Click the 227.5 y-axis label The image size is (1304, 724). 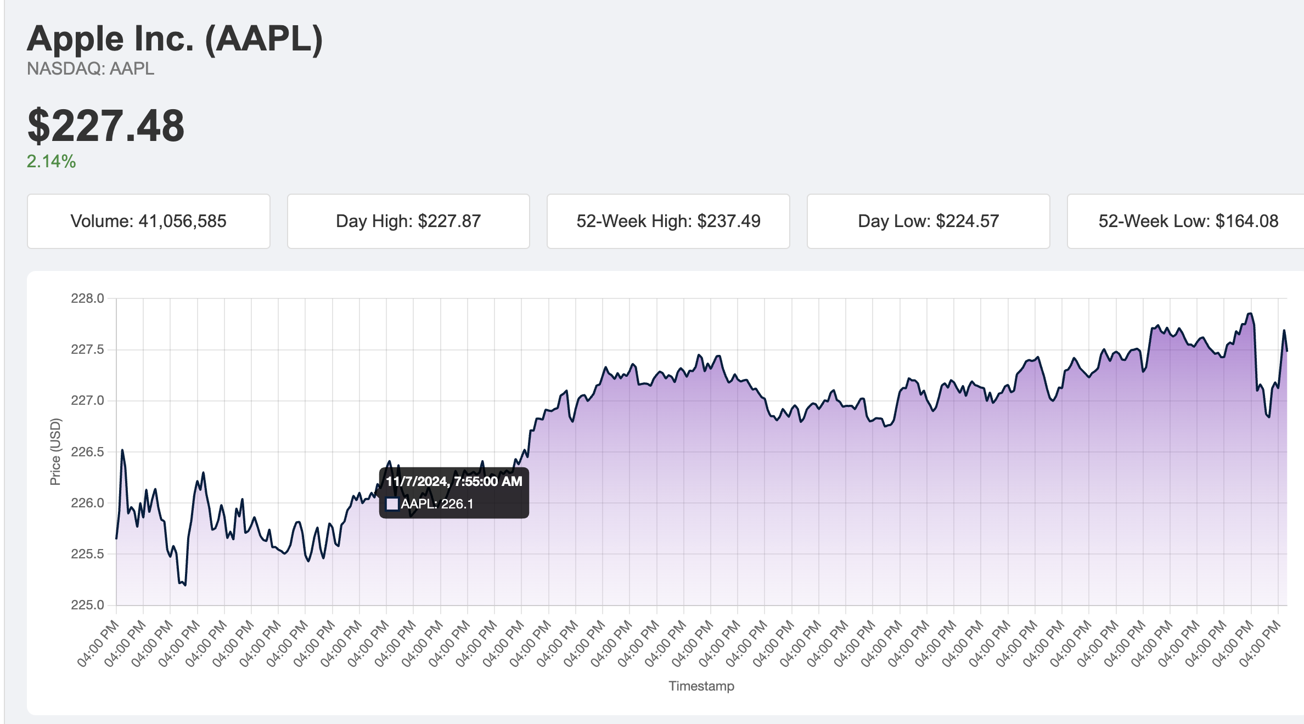(x=87, y=349)
